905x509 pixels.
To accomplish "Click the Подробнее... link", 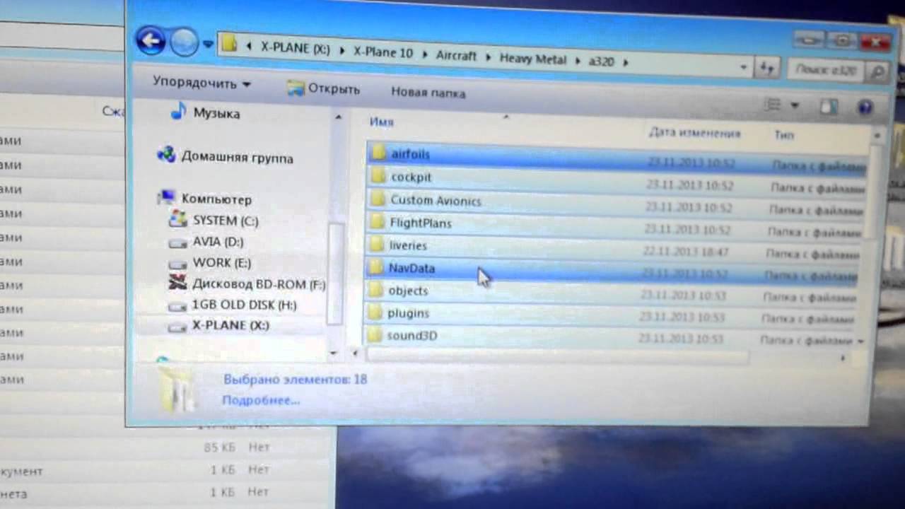I will pos(261,400).
